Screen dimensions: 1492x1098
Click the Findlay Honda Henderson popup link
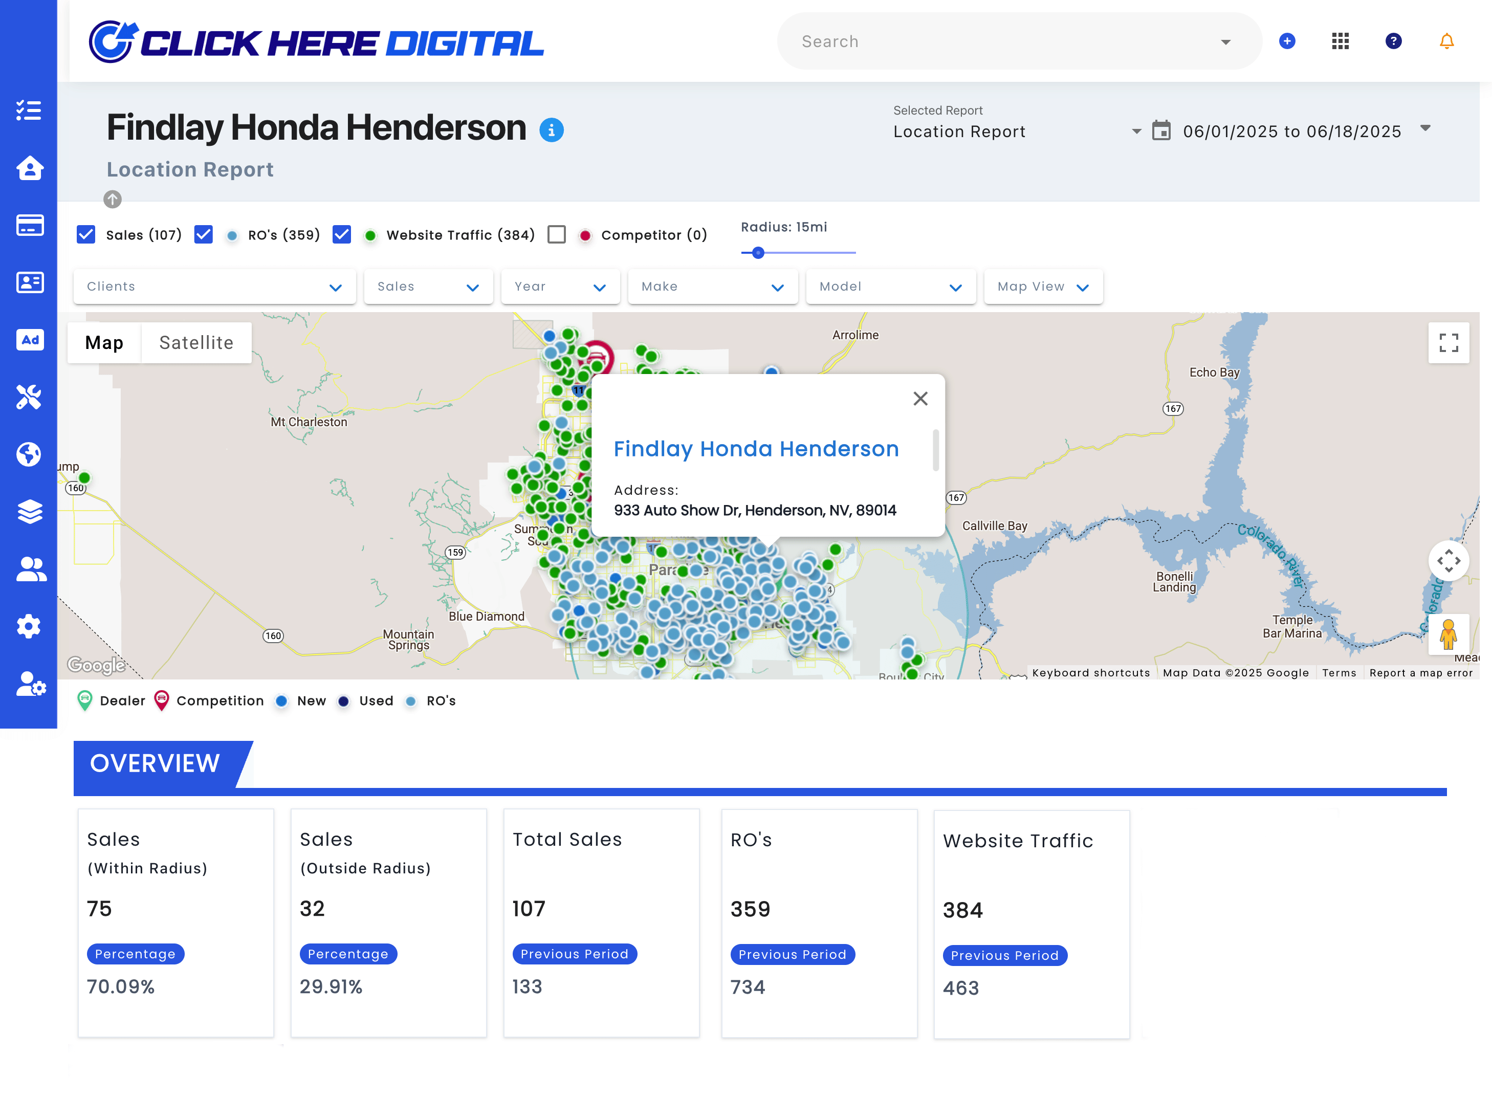(756, 449)
